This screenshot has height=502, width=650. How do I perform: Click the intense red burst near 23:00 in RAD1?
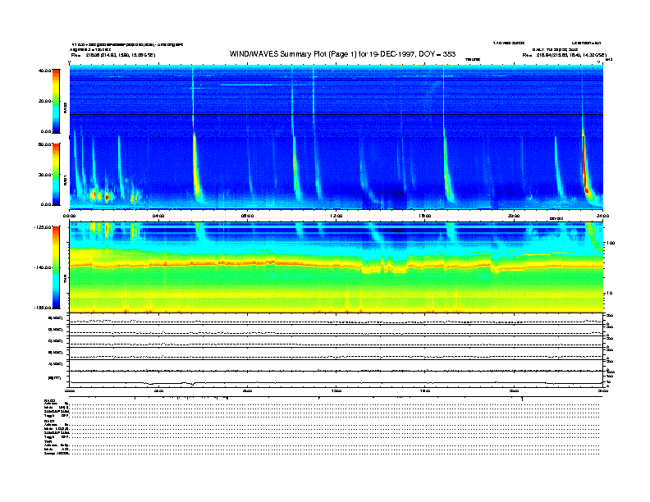(x=585, y=166)
